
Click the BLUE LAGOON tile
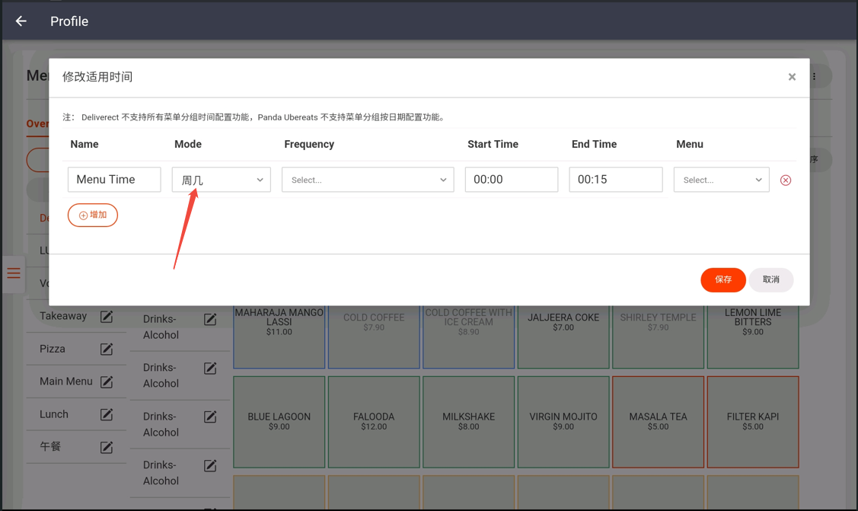[279, 422]
